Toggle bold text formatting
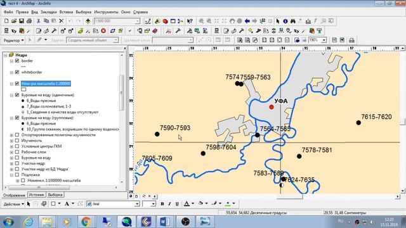Viewport: 406px width, 228px height. tap(162, 204)
